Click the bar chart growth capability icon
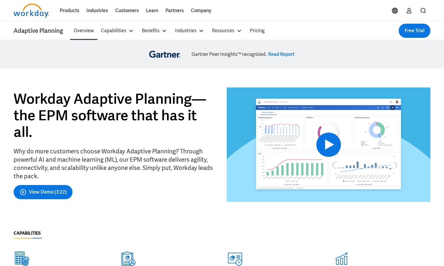The image size is (444, 266). pos(342,259)
